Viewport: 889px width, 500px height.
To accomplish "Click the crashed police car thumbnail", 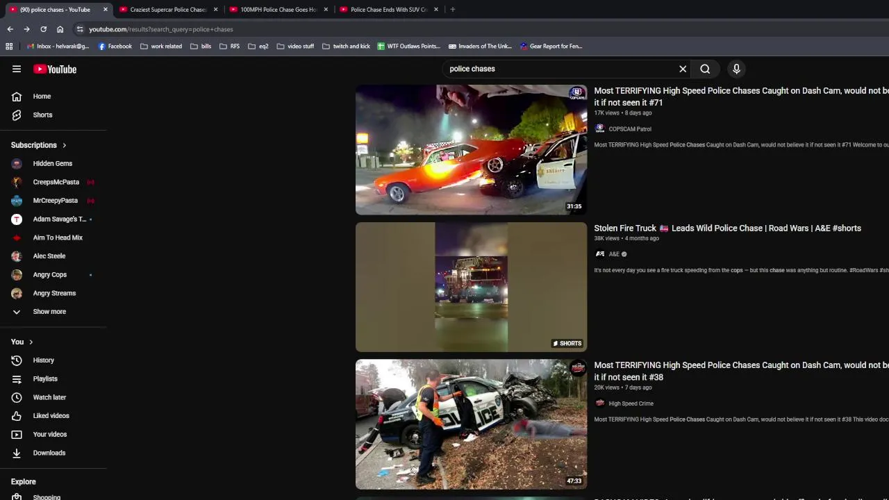I will point(471,424).
